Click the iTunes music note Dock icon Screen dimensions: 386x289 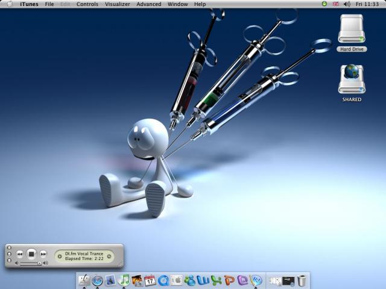click(x=124, y=280)
